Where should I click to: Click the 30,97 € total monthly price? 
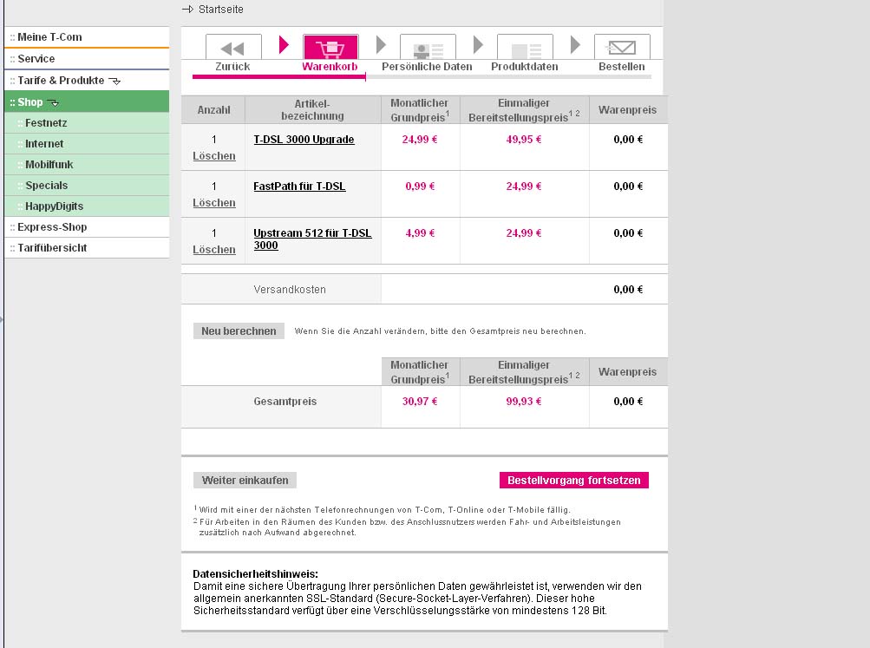pos(420,402)
